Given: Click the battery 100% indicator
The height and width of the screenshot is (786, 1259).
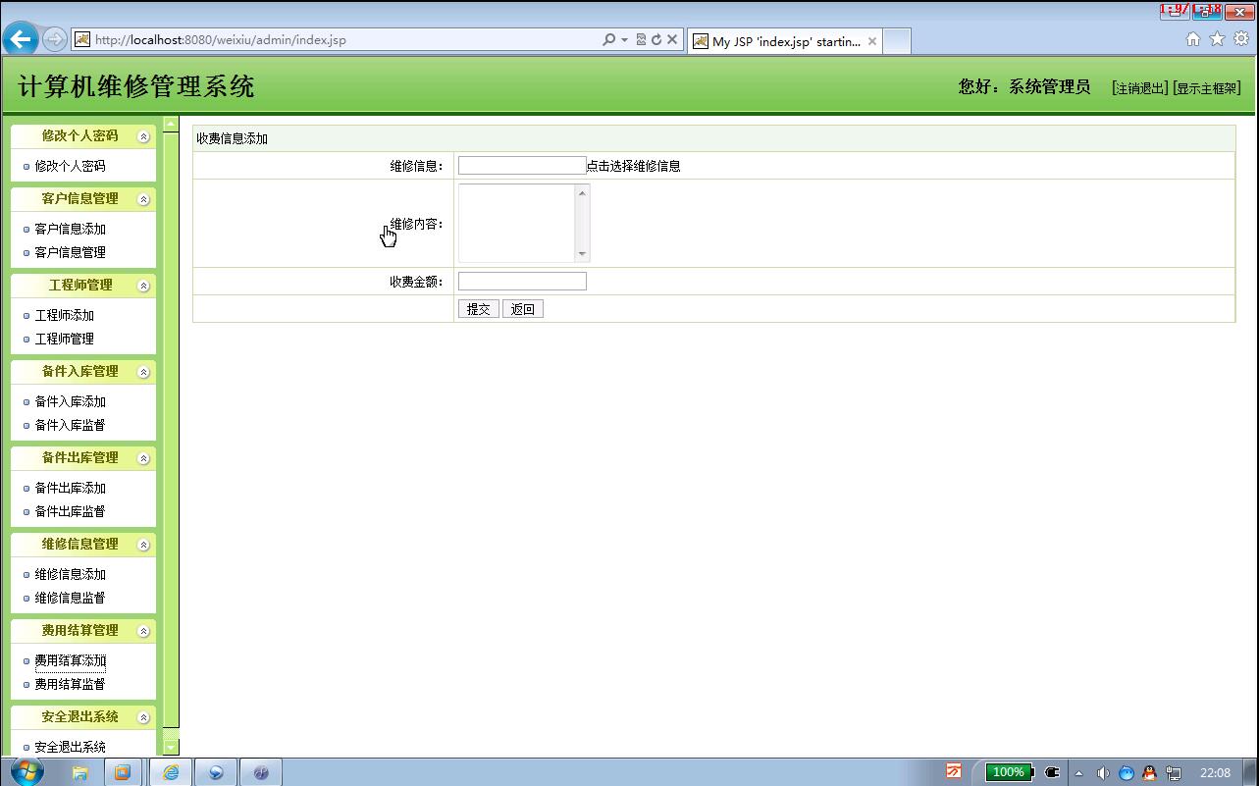Looking at the screenshot, I should 1009,772.
